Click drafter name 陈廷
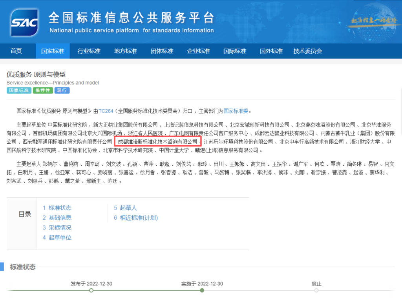The width and height of the screenshot is (402, 302). coord(112,181)
